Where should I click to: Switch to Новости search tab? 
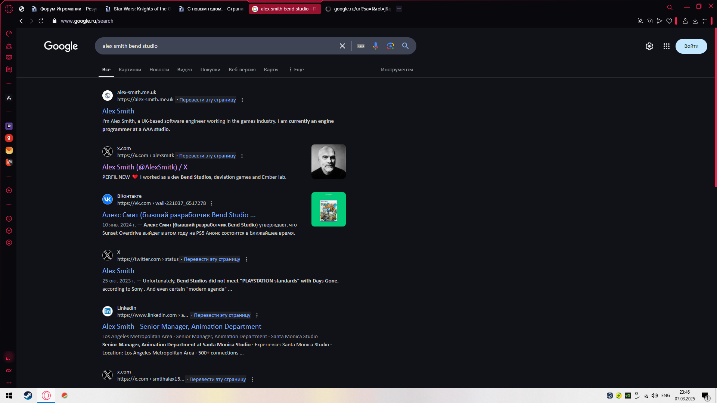[x=159, y=70]
